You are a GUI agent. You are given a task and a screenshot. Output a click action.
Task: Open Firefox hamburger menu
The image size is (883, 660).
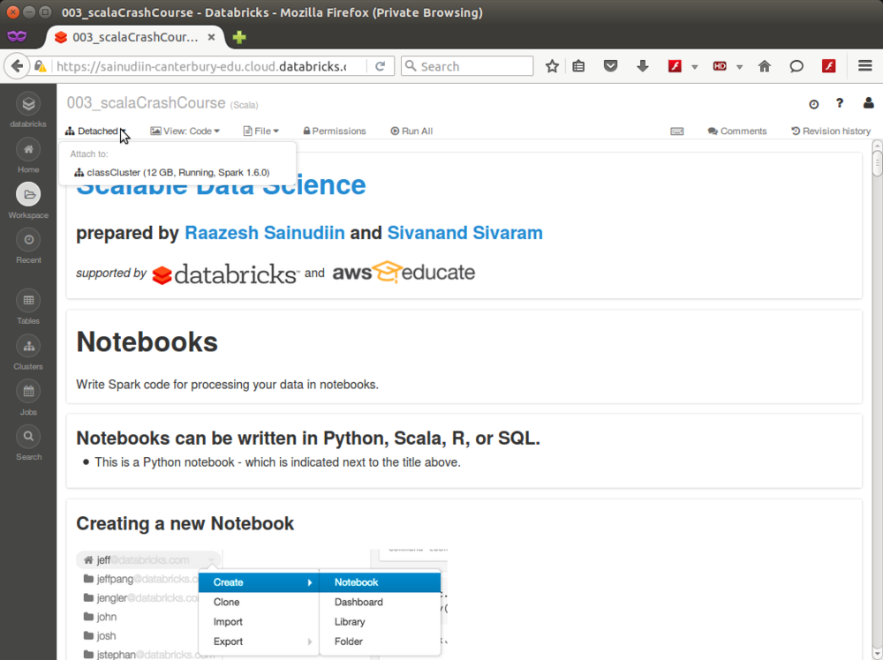[x=865, y=66]
